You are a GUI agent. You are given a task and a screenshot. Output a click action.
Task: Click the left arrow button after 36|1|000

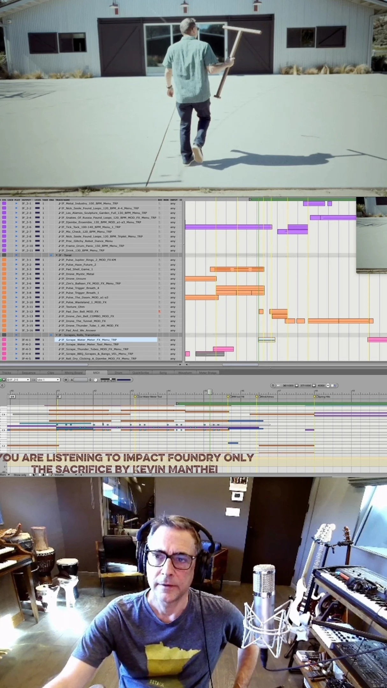coord(297,385)
